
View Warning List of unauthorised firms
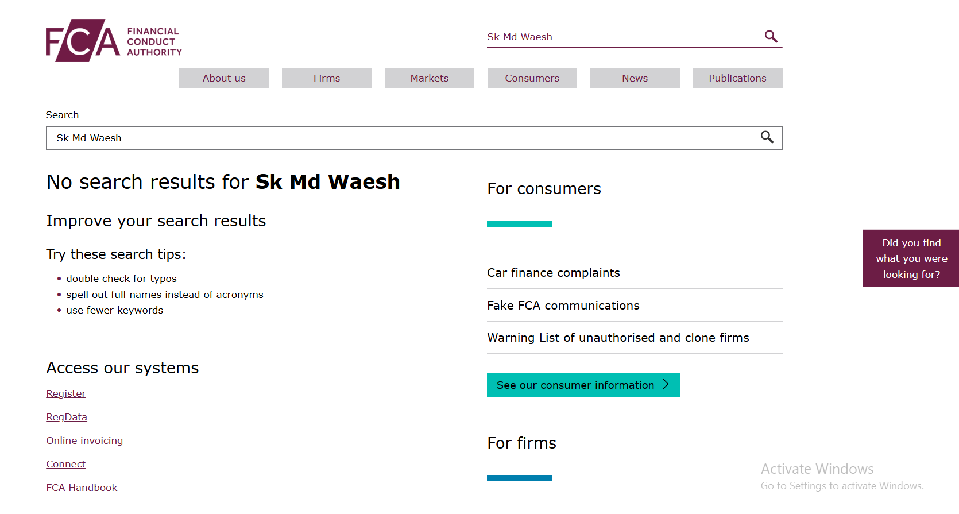click(x=618, y=338)
